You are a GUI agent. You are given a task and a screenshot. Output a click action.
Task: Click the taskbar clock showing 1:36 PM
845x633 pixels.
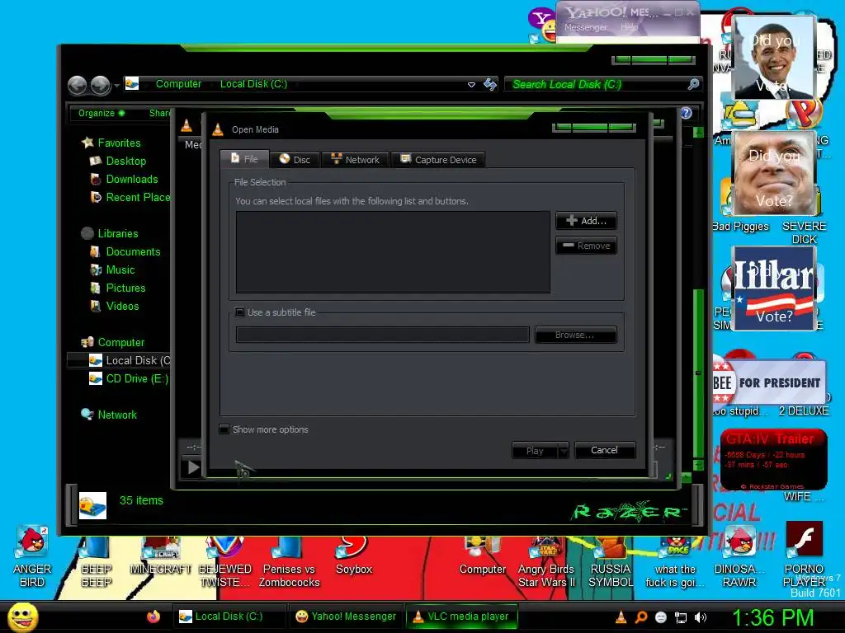pos(772,617)
